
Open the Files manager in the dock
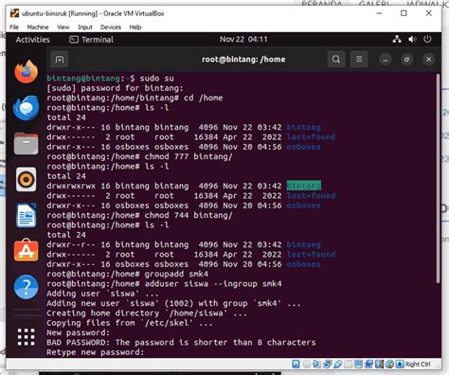(x=27, y=144)
